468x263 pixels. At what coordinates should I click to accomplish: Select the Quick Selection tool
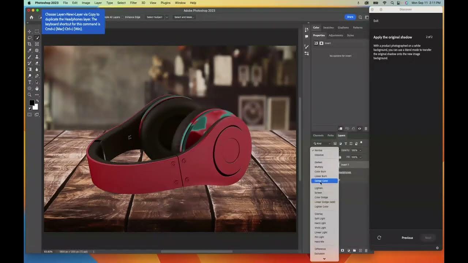tap(37, 38)
